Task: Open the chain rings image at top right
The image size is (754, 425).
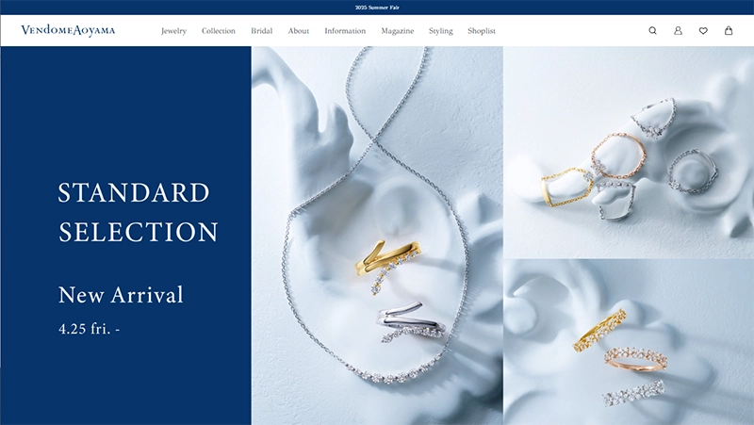Action: pyautogui.click(x=629, y=153)
